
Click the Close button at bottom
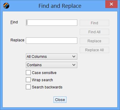pyautogui.click(x=60, y=100)
